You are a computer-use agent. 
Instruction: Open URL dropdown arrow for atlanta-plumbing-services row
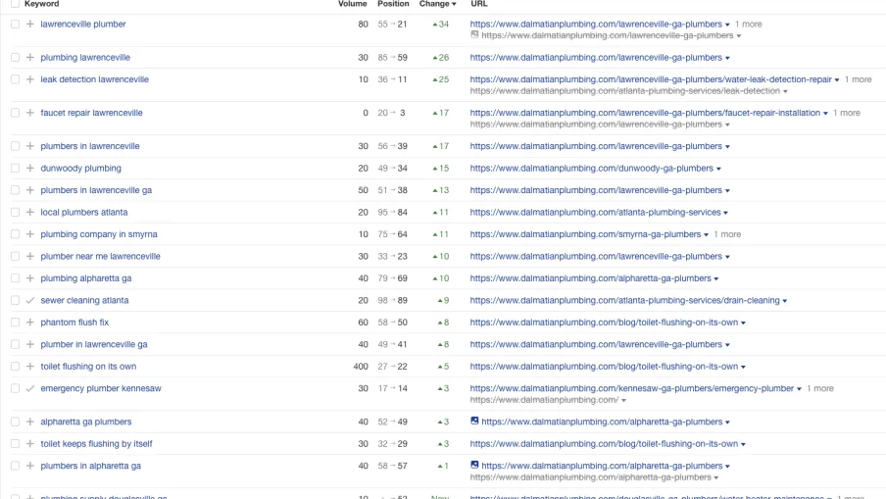click(x=725, y=213)
